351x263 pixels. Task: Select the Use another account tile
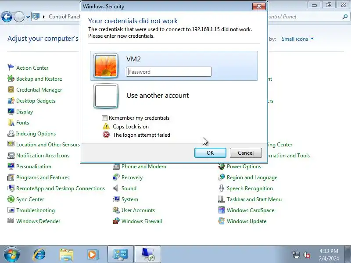pyautogui.click(x=174, y=96)
